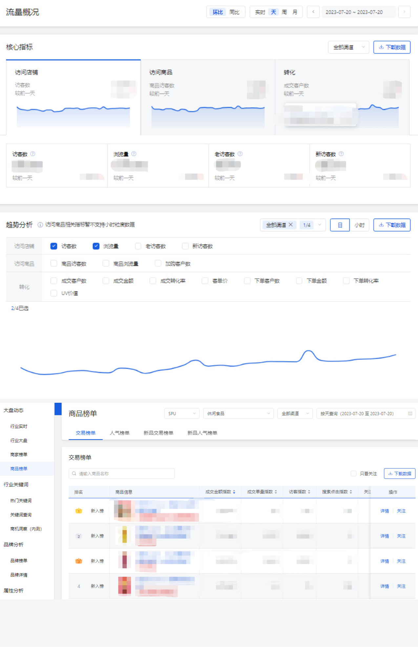Open 全部渠道 dropdown in 核心指标
The image size is (418, 647).
pyautogui.click(x=348, y=47)
